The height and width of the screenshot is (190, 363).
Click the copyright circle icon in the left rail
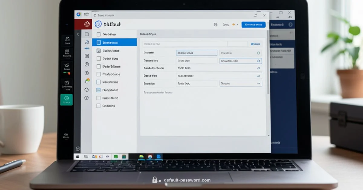pos(87,73)
